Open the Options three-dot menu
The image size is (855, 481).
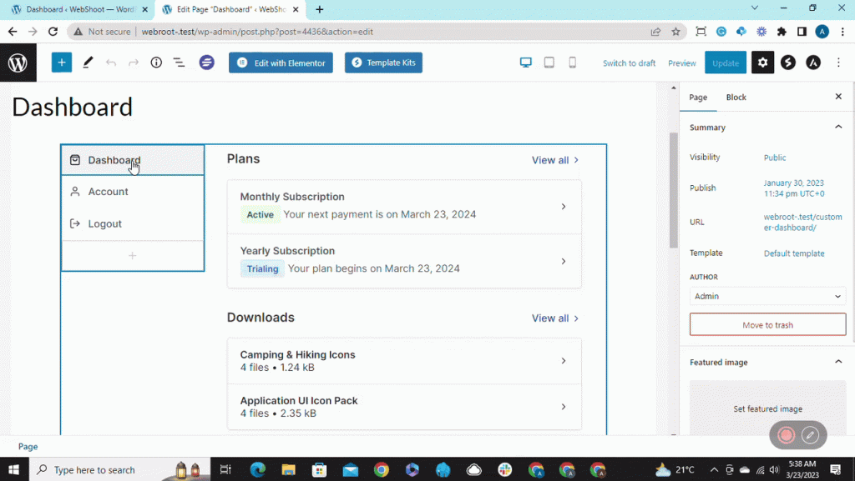point(838,62)
